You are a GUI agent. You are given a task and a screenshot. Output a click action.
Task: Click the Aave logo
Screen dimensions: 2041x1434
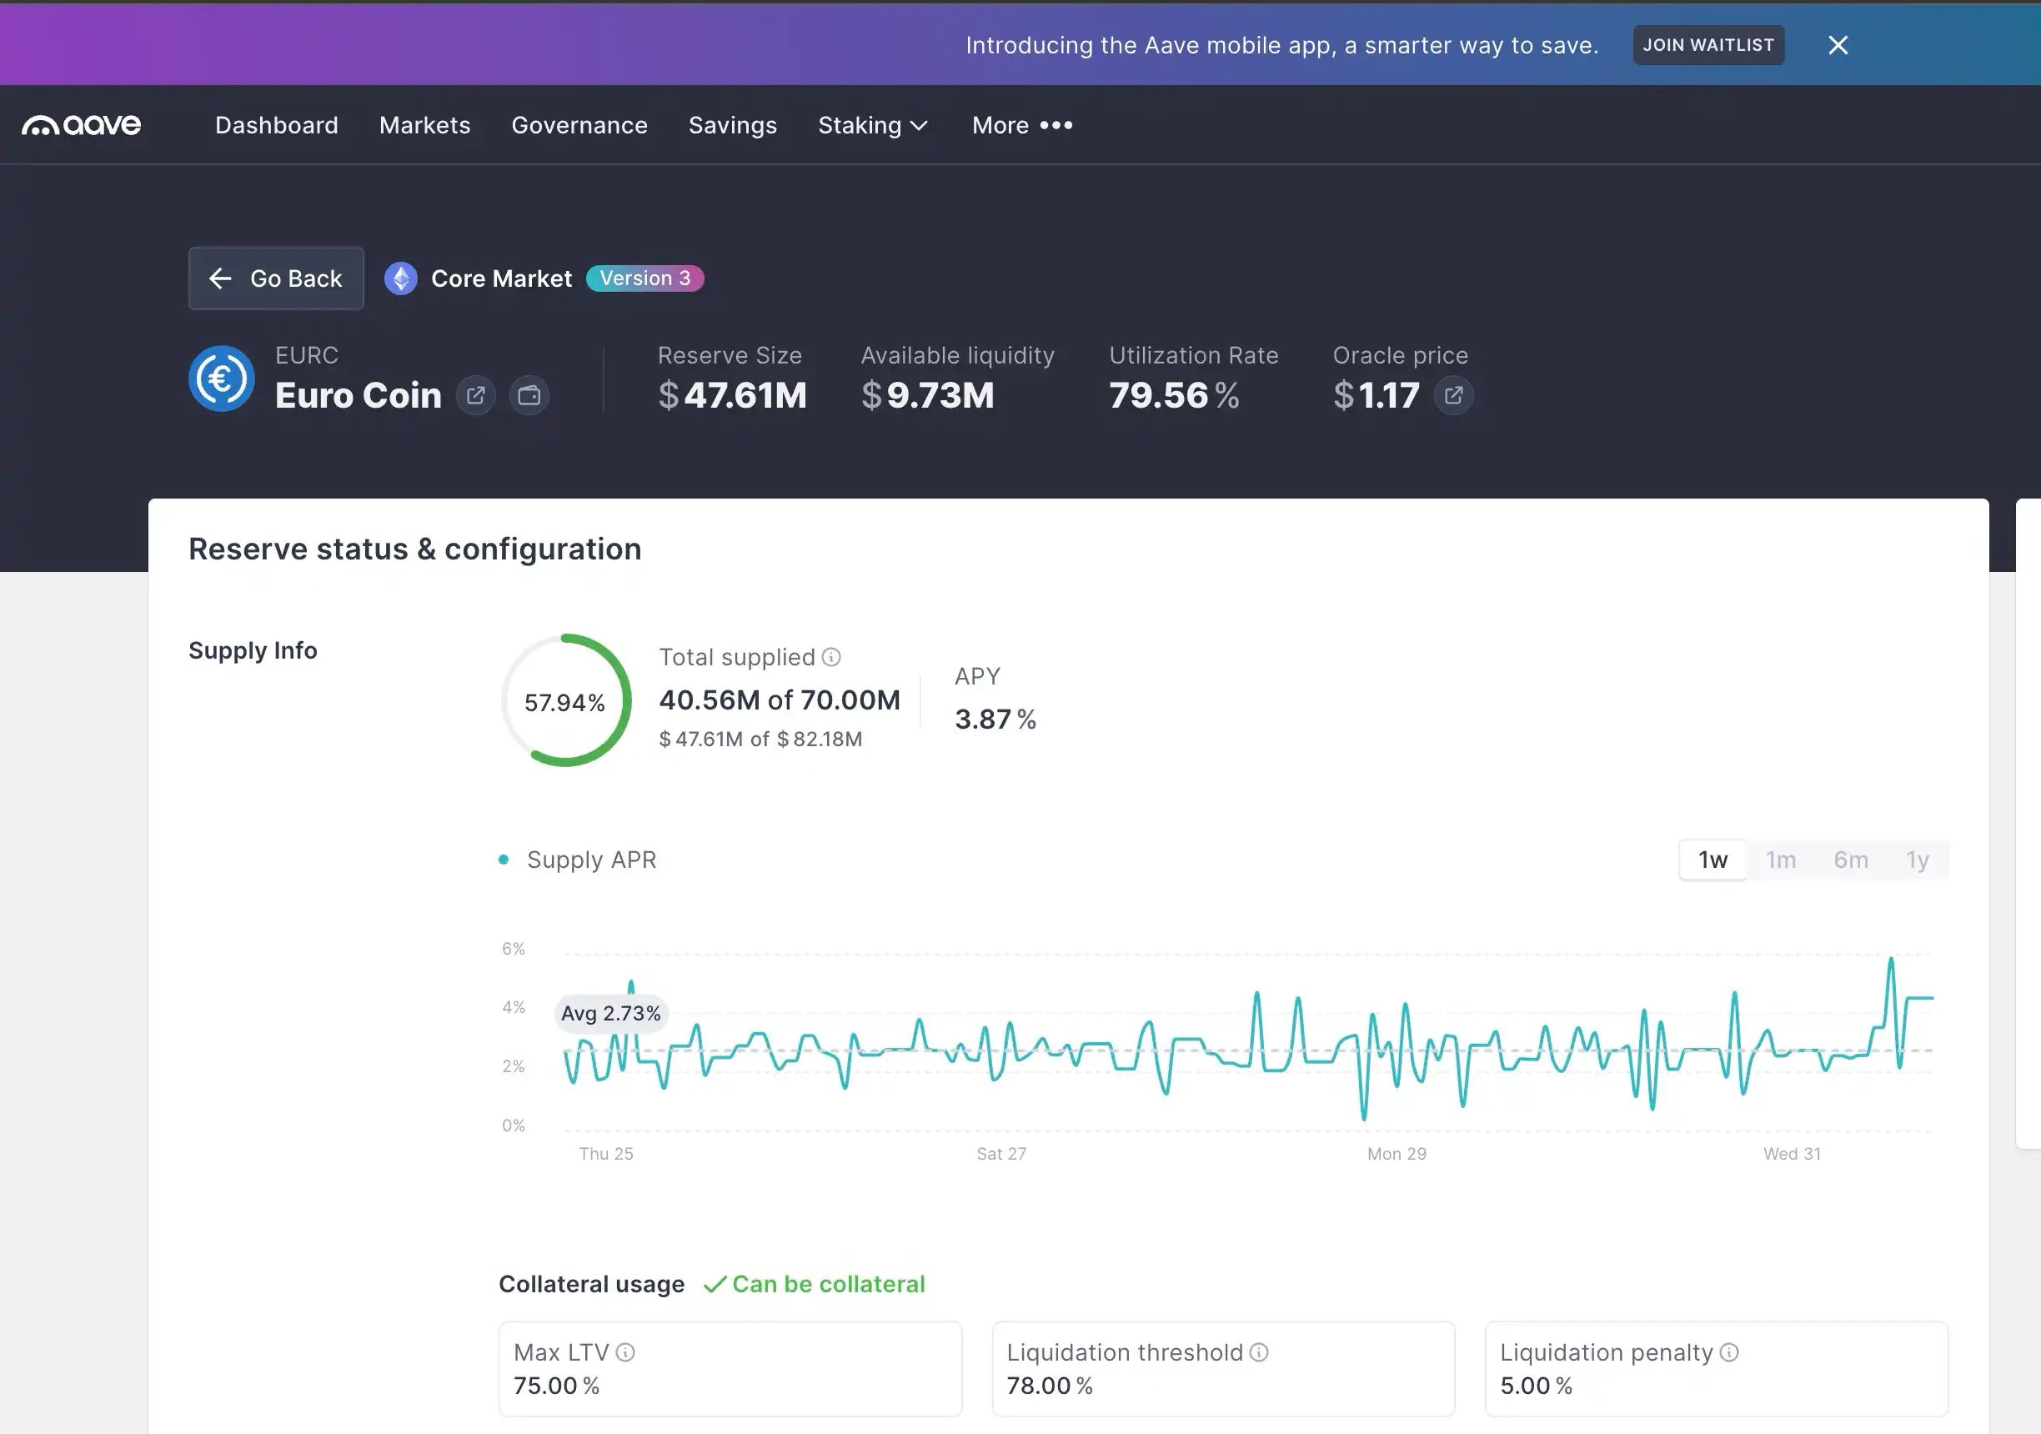81,125
